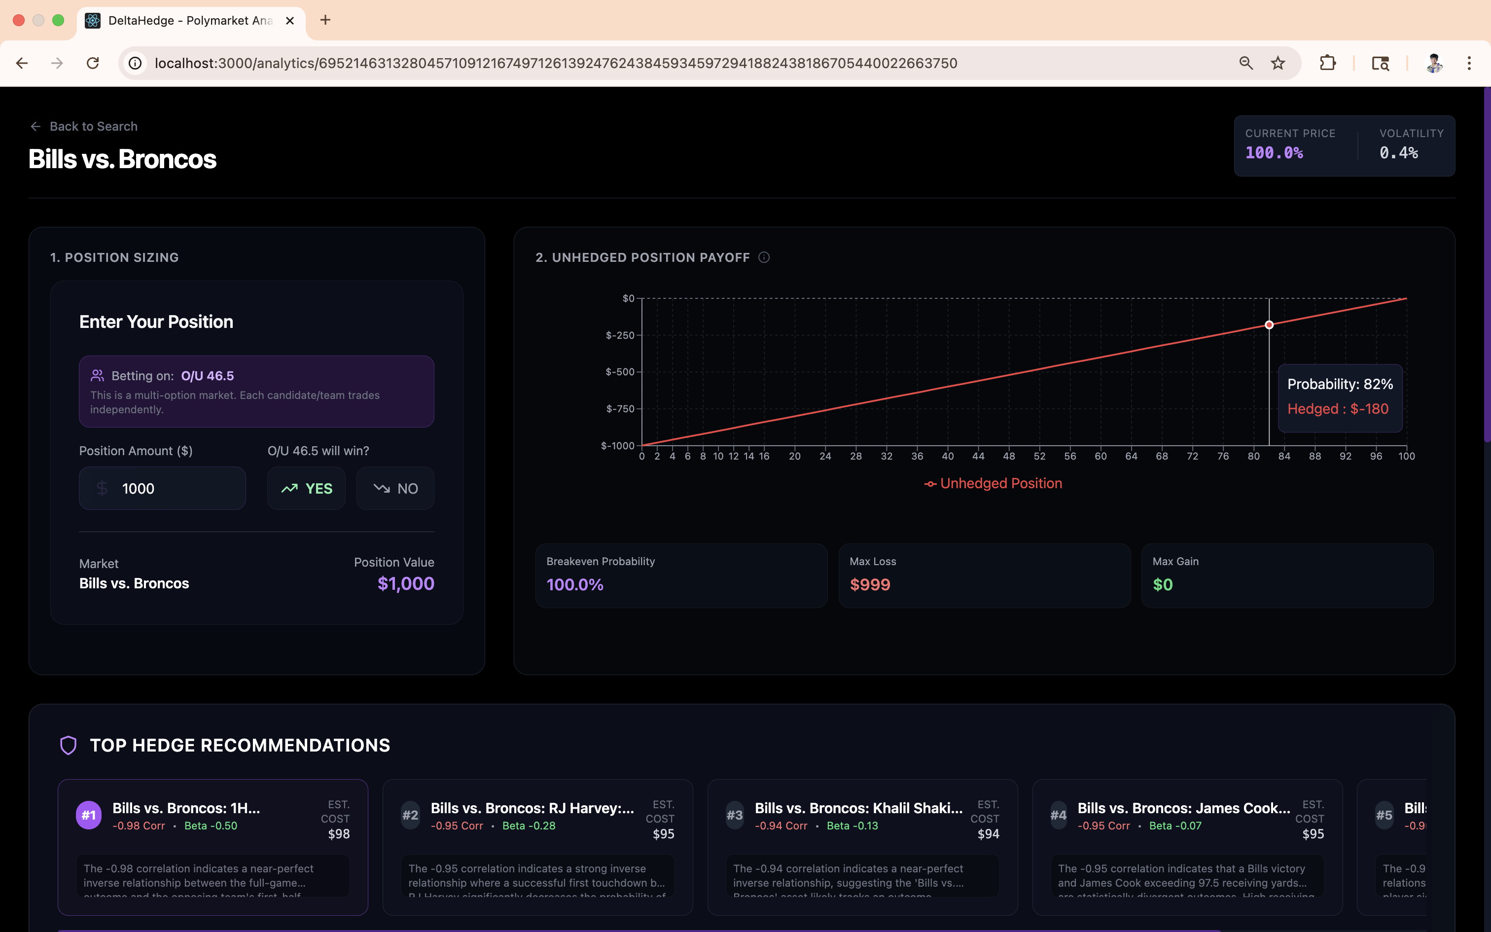Select YES for O/U 46.5 will win

pyautogui.click(x=306, y=488)
